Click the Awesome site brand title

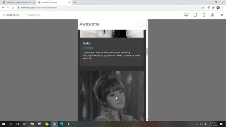coord(89,24)
